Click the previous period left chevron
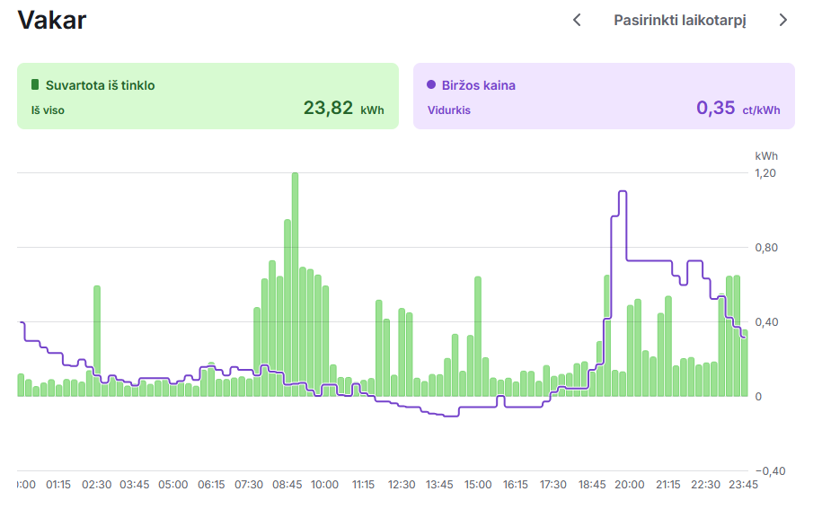The image size is (822, 509). [x=578, y=20]
